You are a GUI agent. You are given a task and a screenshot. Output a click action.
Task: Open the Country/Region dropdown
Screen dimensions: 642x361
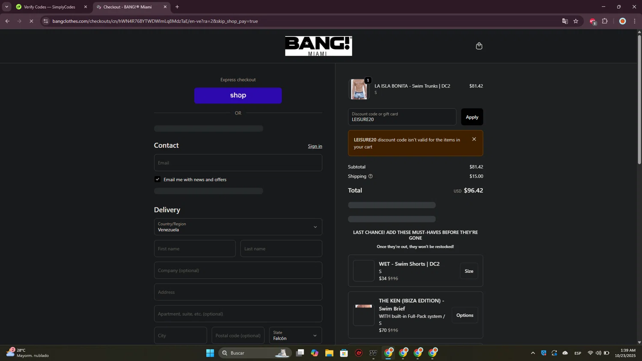tap(238, 227)
